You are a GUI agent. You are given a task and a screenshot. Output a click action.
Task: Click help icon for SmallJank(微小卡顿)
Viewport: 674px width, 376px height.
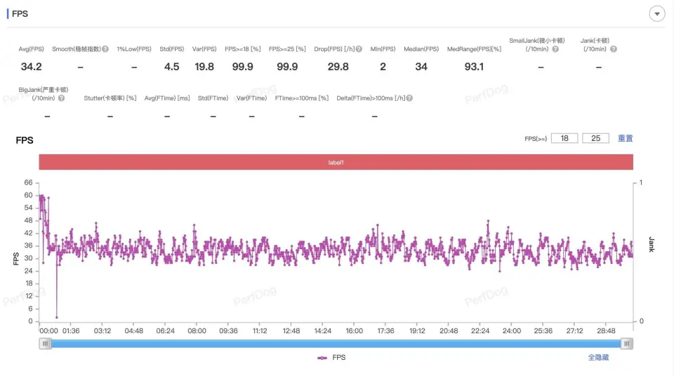click(x=555, y=49)
